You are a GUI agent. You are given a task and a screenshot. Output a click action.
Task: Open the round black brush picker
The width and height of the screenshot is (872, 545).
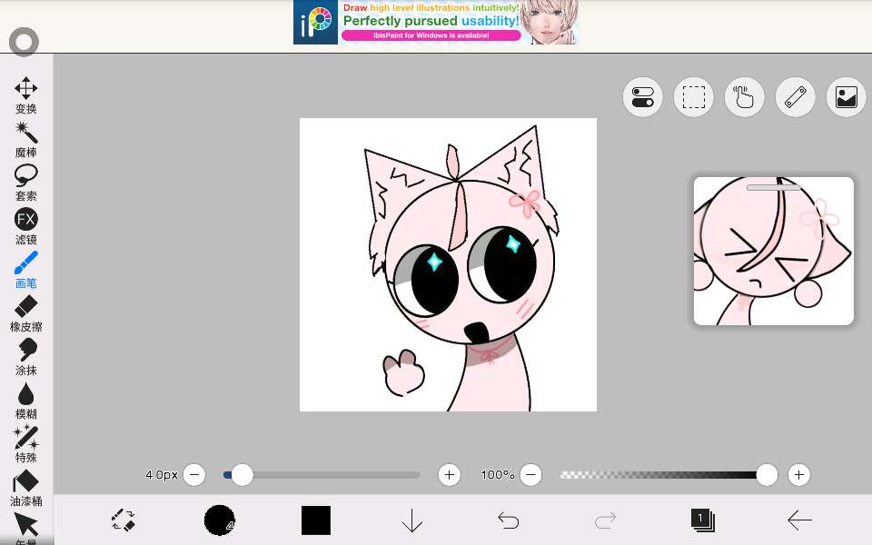(219, 520)
